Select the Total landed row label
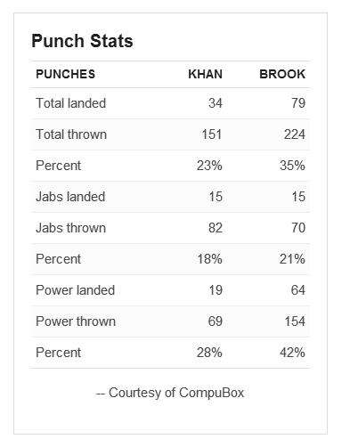342x439 pixels. 71,103
